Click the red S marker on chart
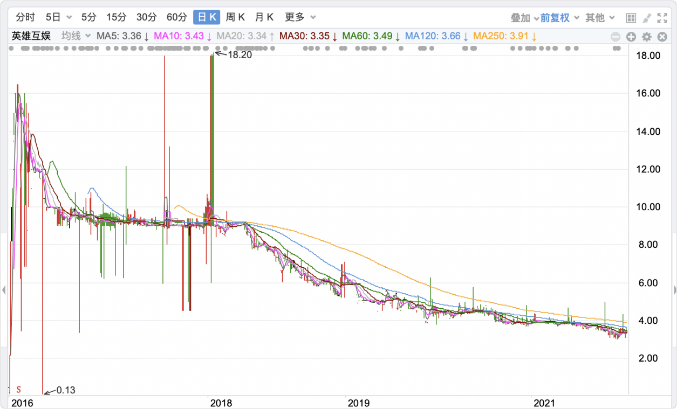 coord(18,389)
